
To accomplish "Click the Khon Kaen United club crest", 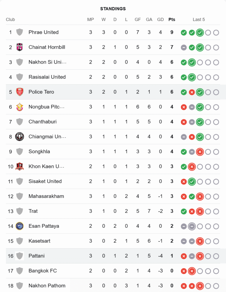I will click(x=20, y=166).
